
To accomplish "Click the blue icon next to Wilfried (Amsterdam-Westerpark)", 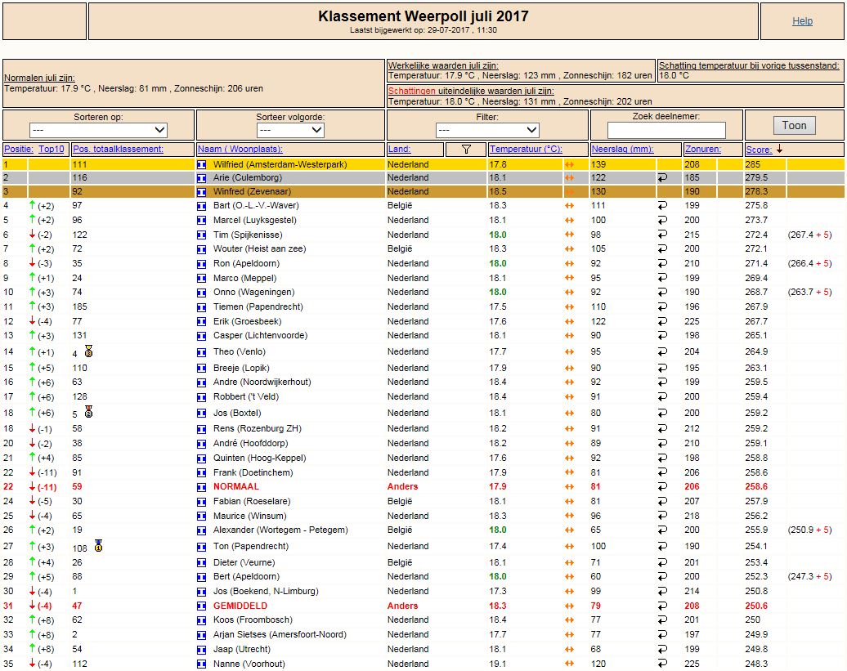I will (202, 164).
